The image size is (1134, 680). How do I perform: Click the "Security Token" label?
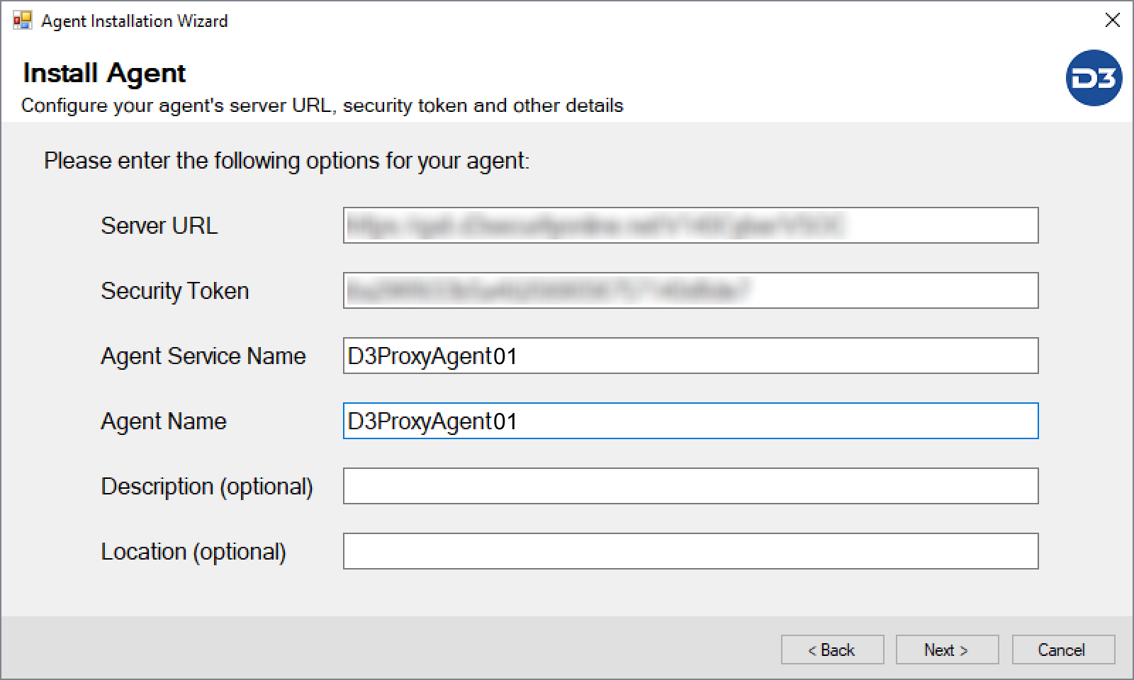tap(174, 290)
